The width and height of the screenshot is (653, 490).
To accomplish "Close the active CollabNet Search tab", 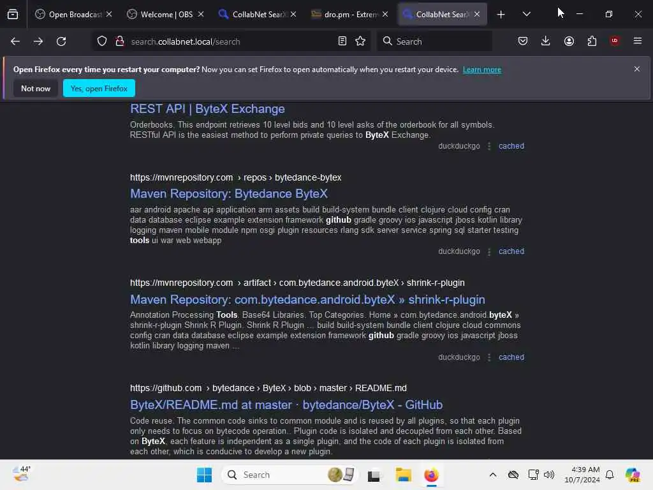I will click(x=477, y=14).
